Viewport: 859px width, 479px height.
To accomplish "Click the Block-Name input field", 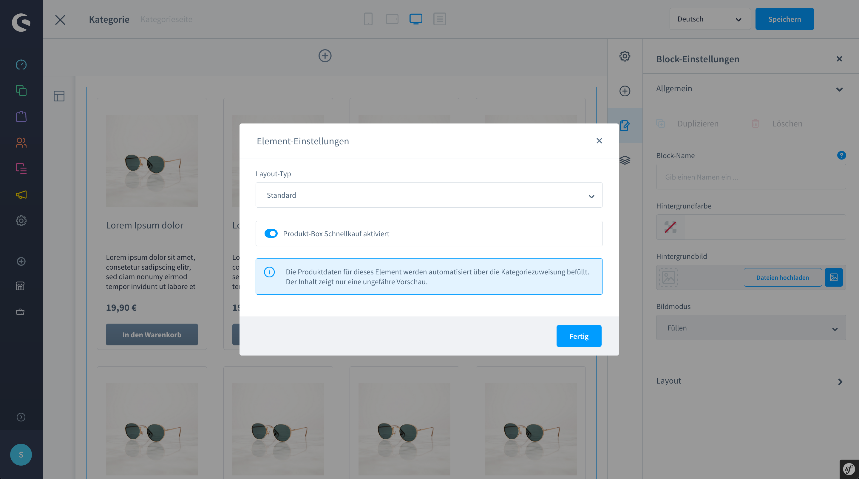I will coord(751,177).
